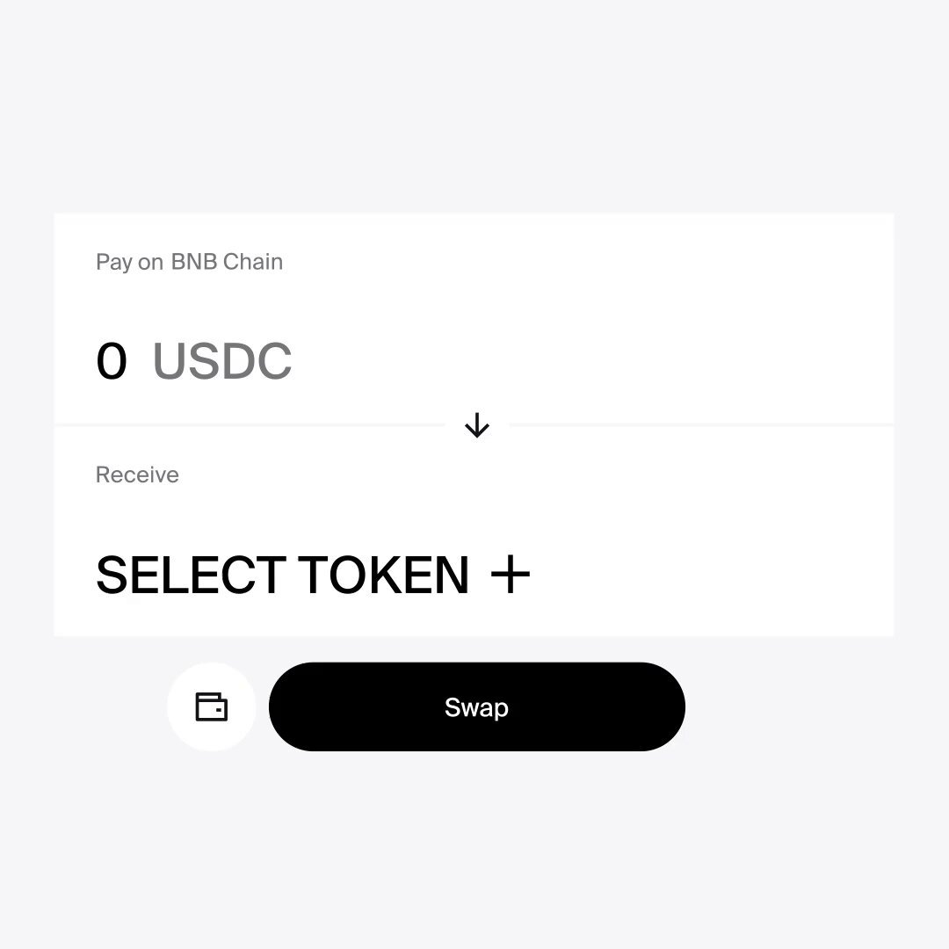Change the BNB Chain network
This screenshot has width=949, height=949.
227,262
